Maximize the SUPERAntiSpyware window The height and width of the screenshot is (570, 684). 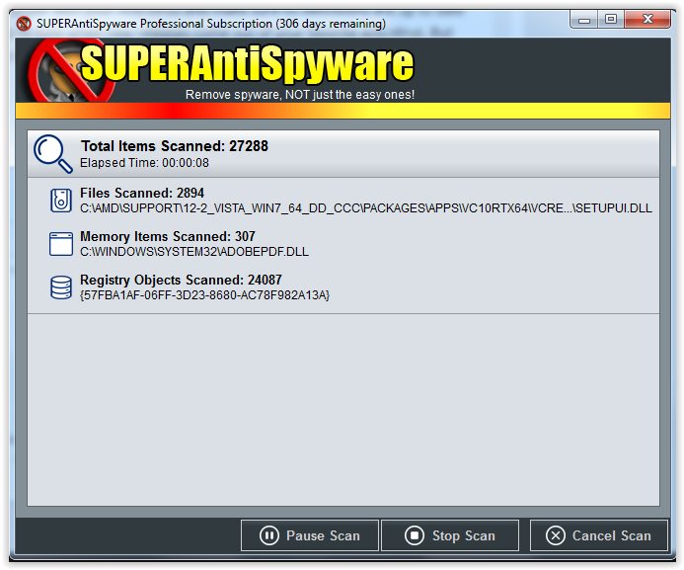click(x=611, y=20)
